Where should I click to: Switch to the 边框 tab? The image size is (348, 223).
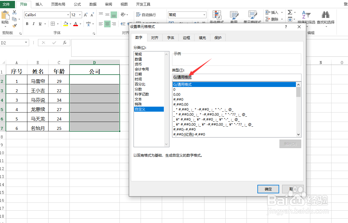(x=186, y=37)
